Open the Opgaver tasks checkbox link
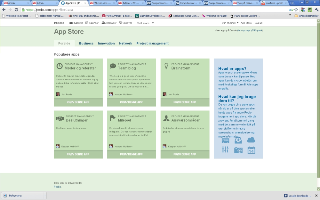This screenshot has height=200, width=320. (125, 23)
